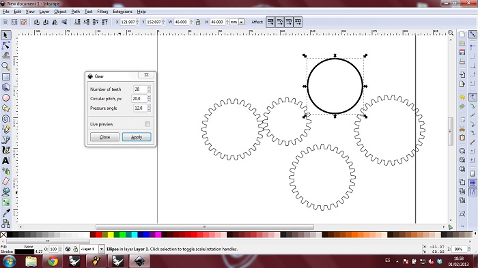Click the X position spinner arrows
478x268 pixels.
(x=137, y=22)
